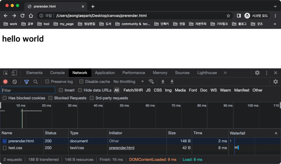
Task: Click the prerender.html initiator link
Action: [x=122, y=148]
